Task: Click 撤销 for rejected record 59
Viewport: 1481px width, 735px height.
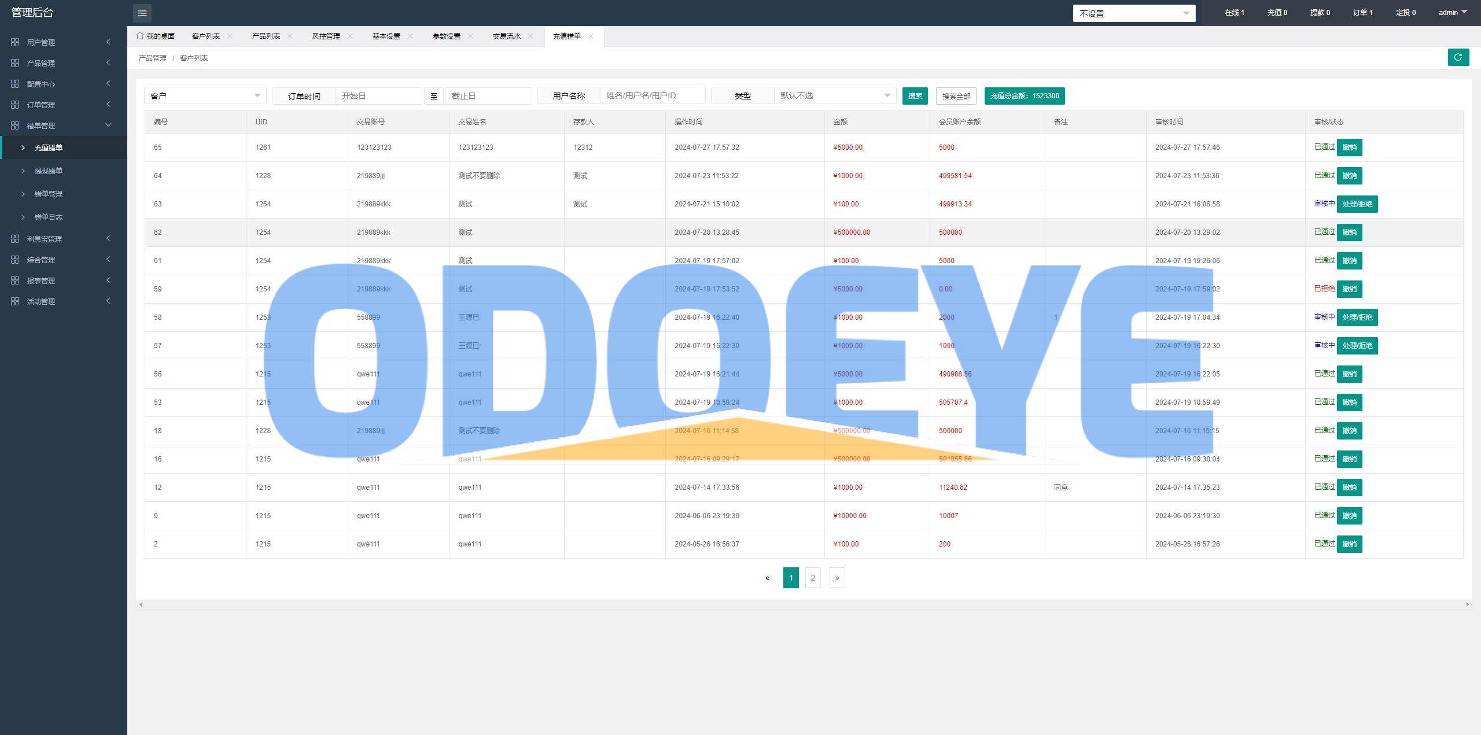Action: pyautogui.click(x=1349, y=289)
